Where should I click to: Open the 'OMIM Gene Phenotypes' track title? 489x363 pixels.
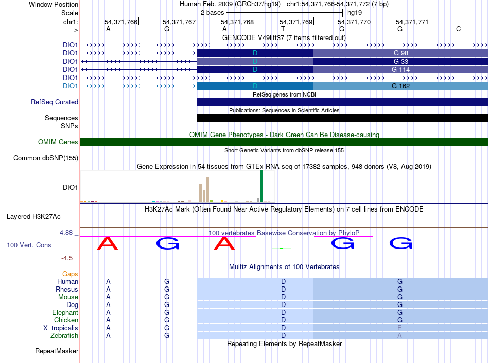284,135
